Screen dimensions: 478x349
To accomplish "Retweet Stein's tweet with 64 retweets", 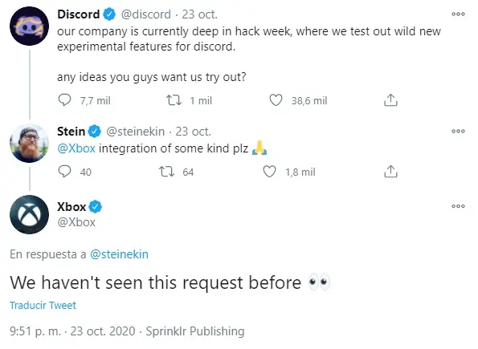I will 167,172.
